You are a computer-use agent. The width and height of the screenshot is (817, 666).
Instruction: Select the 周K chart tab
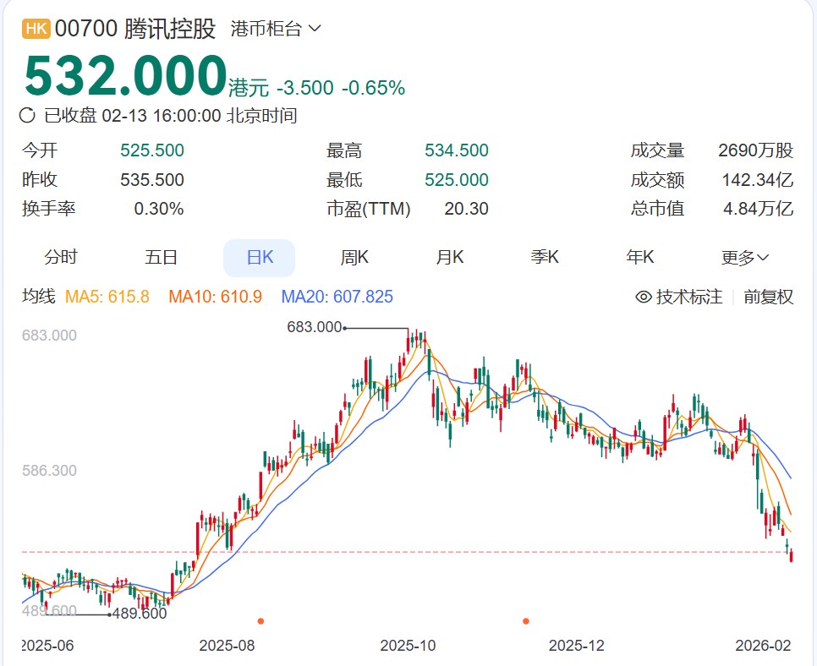(354, 257)
